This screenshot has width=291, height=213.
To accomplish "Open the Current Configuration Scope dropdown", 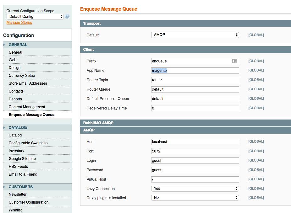I will (35, 17).
